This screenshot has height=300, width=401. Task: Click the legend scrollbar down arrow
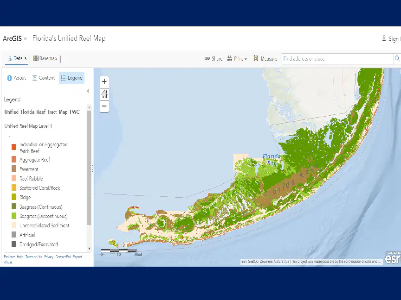pyautogui.click(x=89, y=249)
